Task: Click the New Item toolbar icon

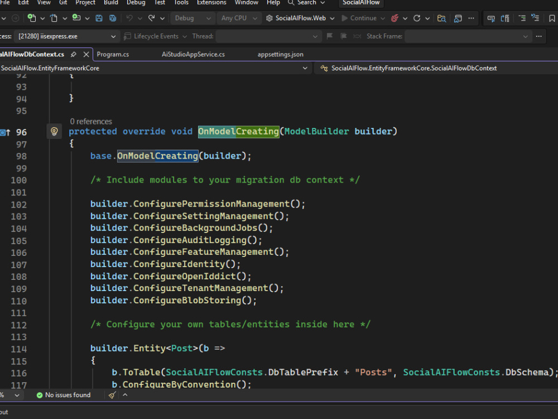Action: (32, 18)
